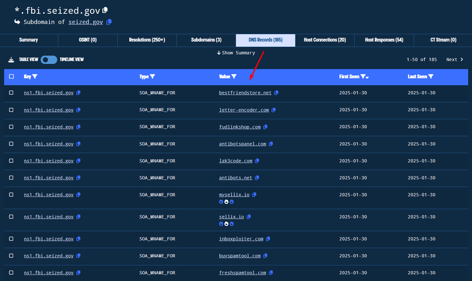This screenshot has height=281, width=472.
Task: Copy bestfriendstore.net value
Action: tap(276, 93)
